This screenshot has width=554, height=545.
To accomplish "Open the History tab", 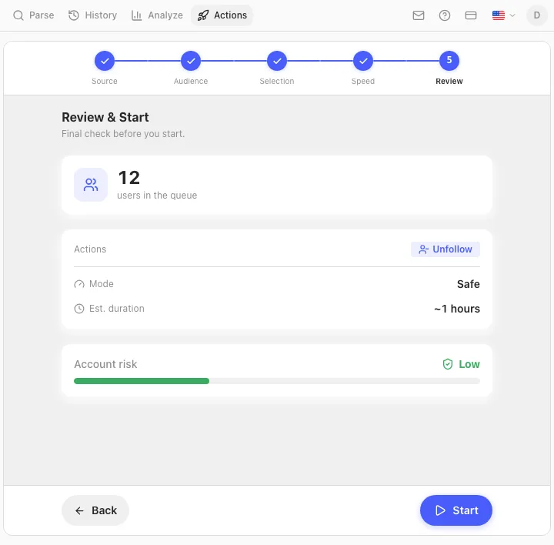I will coord(92,15).
